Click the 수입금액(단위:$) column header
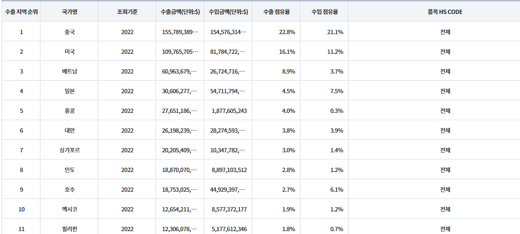This screenshot has height=234, width=520. [228, 12]
